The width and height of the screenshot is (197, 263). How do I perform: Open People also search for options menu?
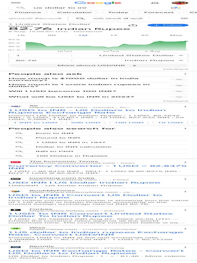[185, 129]
